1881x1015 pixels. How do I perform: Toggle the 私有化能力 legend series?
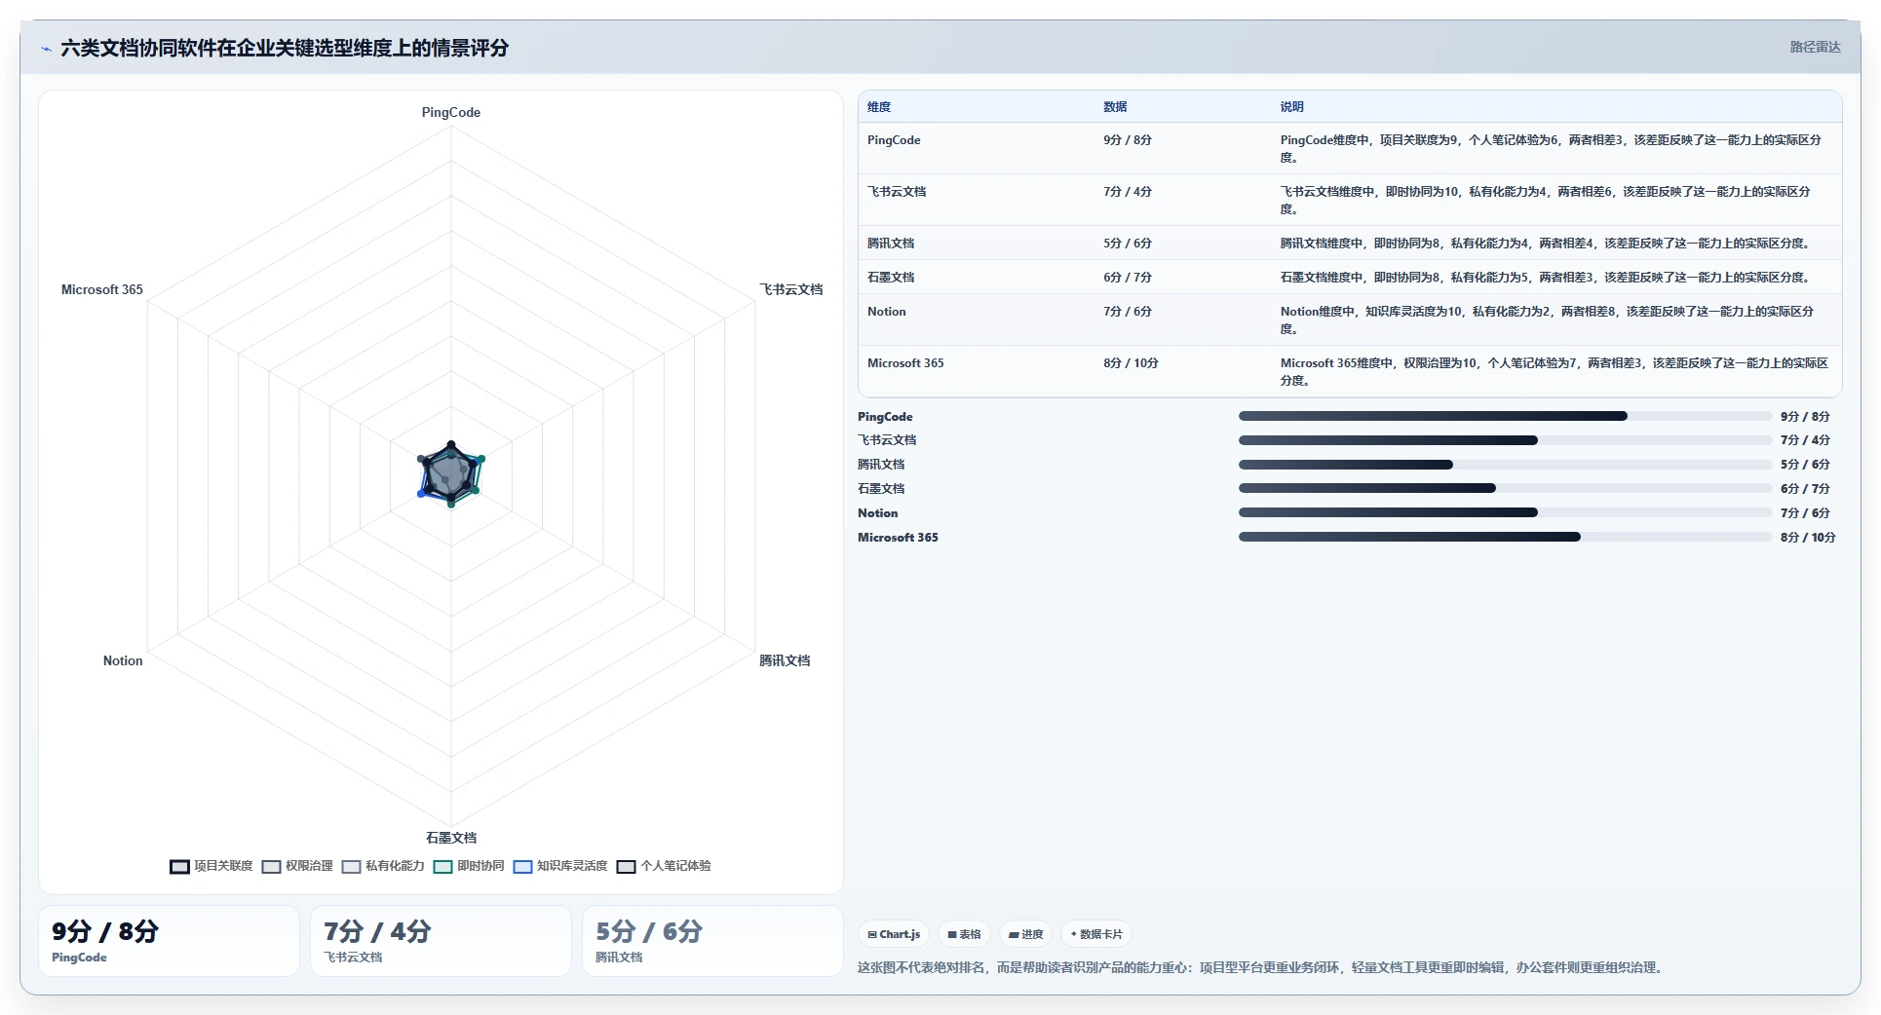(383, 866)
